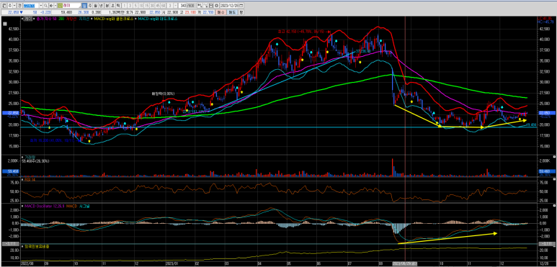Click the green '200' moving average legend
Viewport: 557px width, 267px height.
(61, 19)
